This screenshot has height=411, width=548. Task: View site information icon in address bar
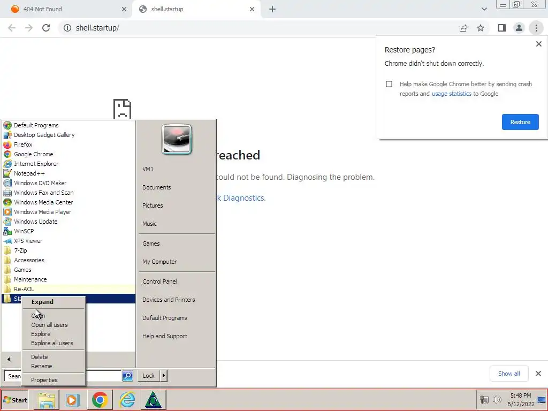[x=67, y=28]
